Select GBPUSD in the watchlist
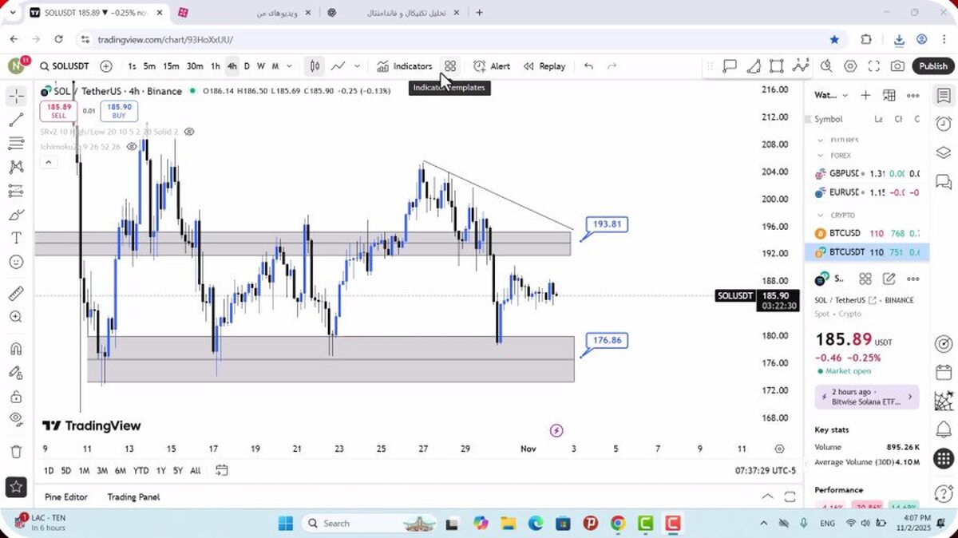Viewport: 958px width, 538px height. 866,173
